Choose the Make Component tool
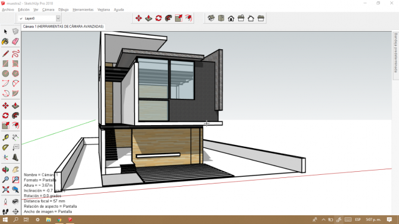The width and height of the screenshot is (399, 224). tap(15, 32)
